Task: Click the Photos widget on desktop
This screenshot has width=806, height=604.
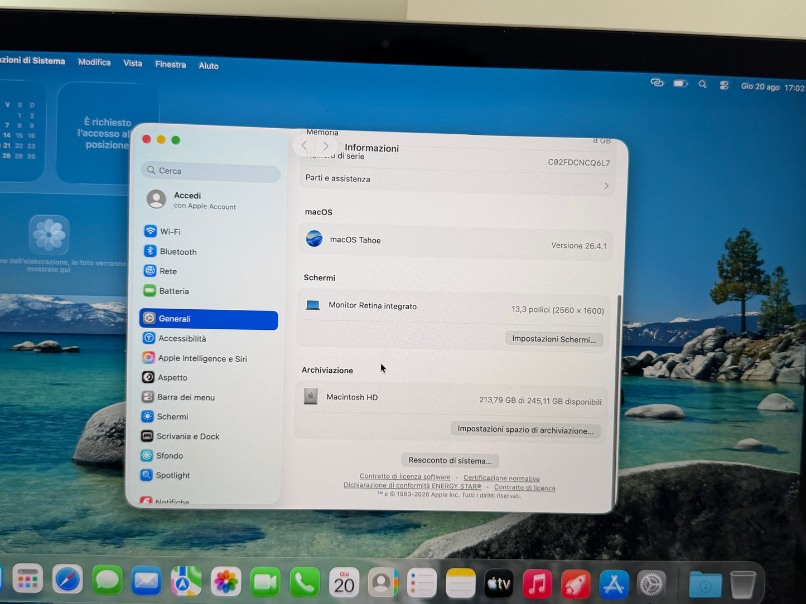Action: [x=64, y=245]
